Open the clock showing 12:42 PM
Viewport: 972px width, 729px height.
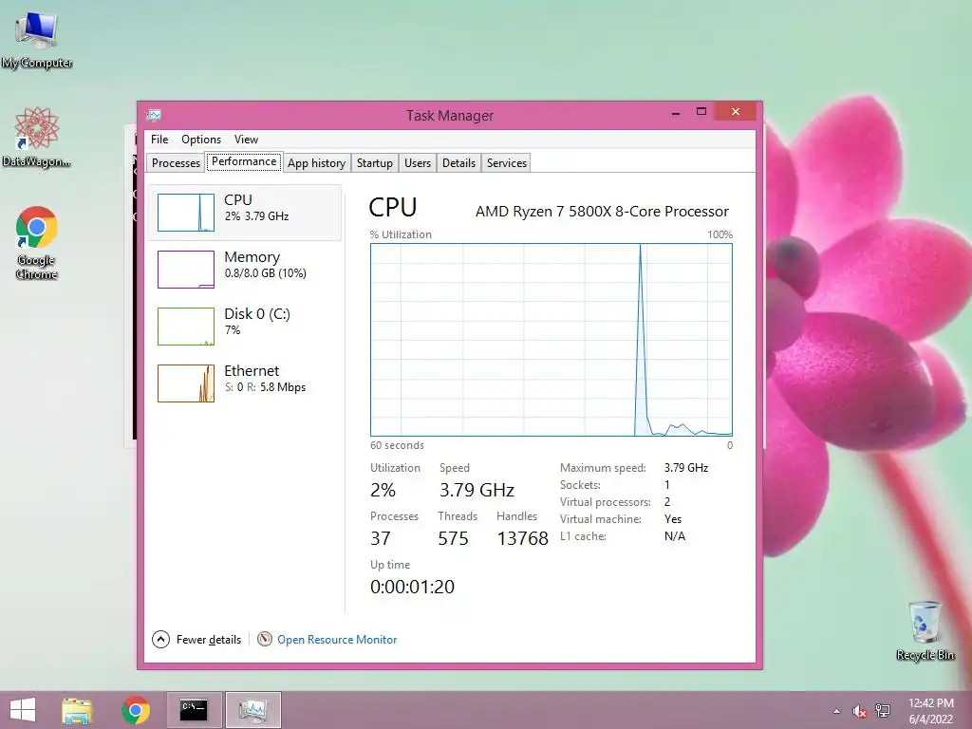click(930, 711)
